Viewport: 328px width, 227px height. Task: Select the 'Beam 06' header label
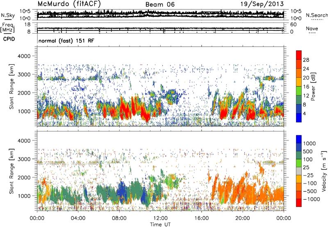point(160,5)
